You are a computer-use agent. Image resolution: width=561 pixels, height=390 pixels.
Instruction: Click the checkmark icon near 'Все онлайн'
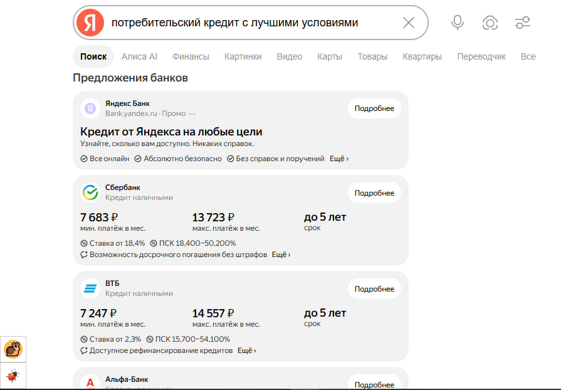84,159
